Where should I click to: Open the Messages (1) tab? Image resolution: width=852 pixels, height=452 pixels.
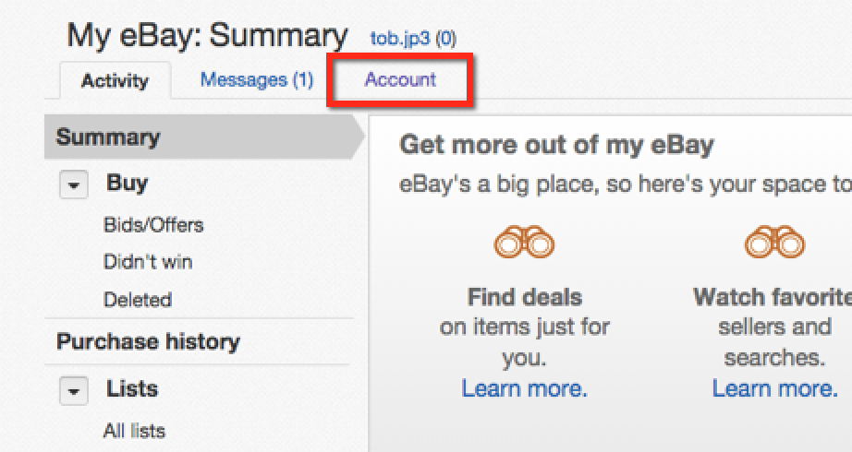click(x=257, y=80)
